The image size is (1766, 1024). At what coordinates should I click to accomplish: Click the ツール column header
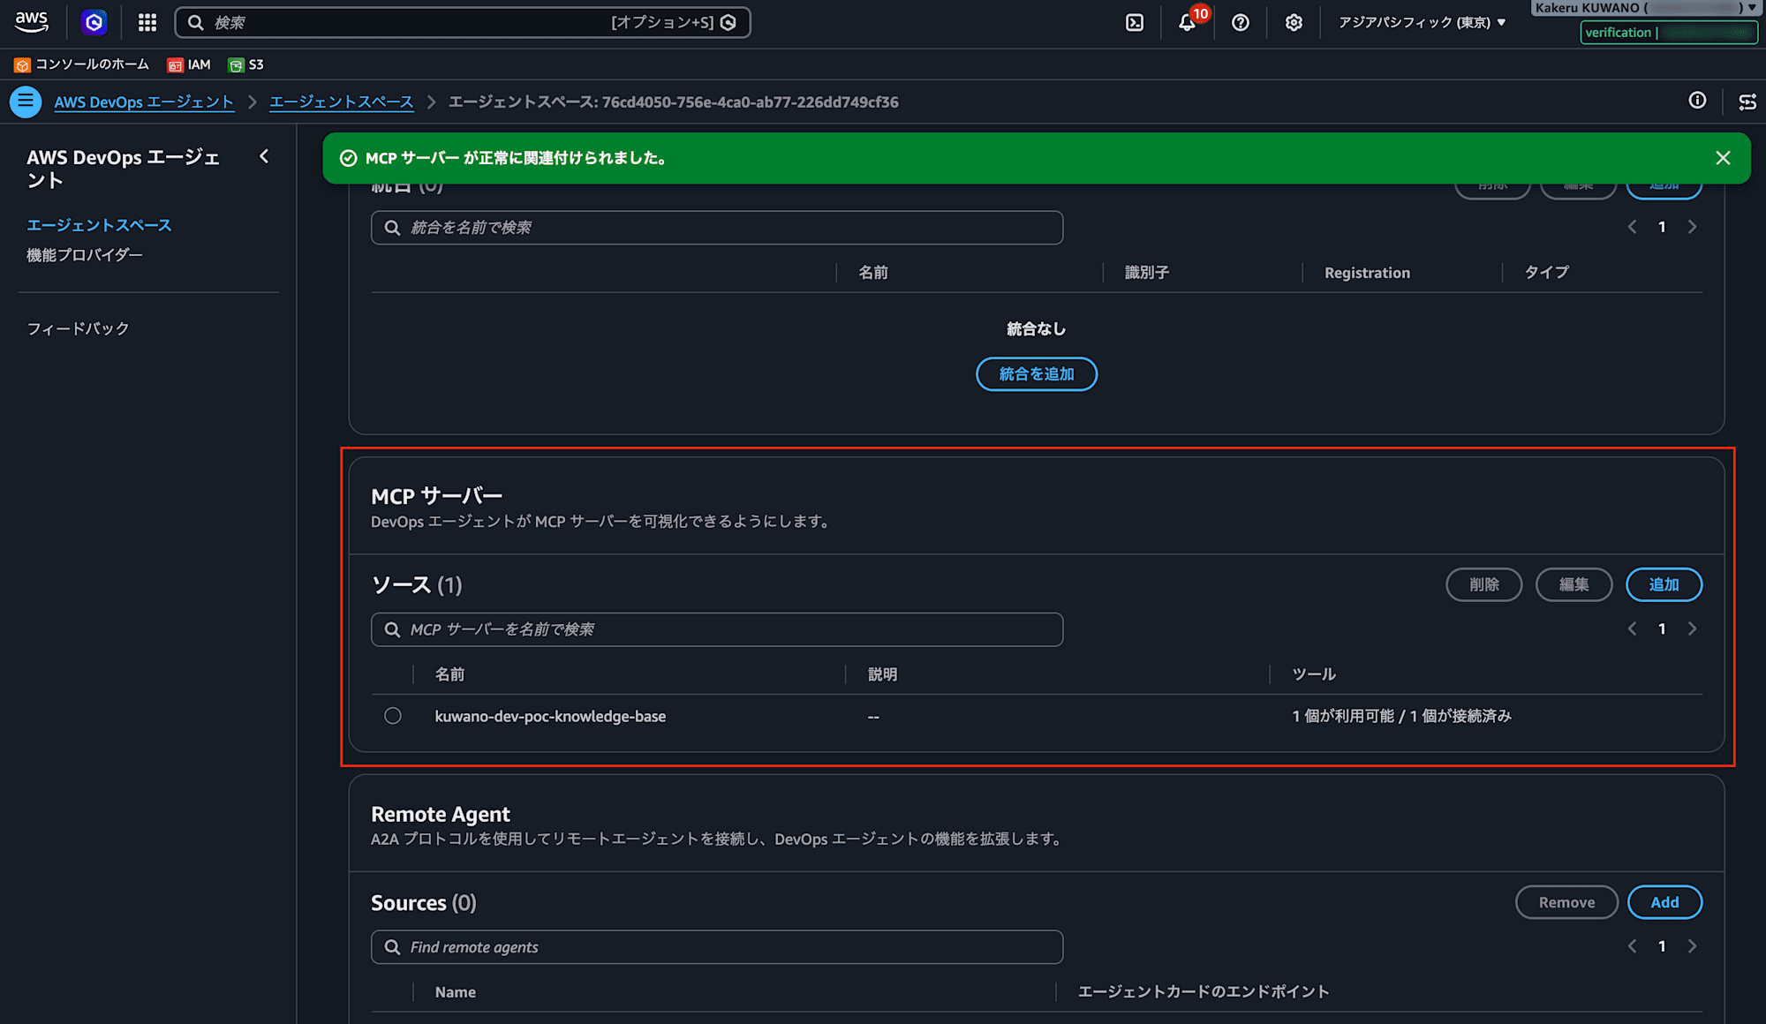click(1314, 674)
